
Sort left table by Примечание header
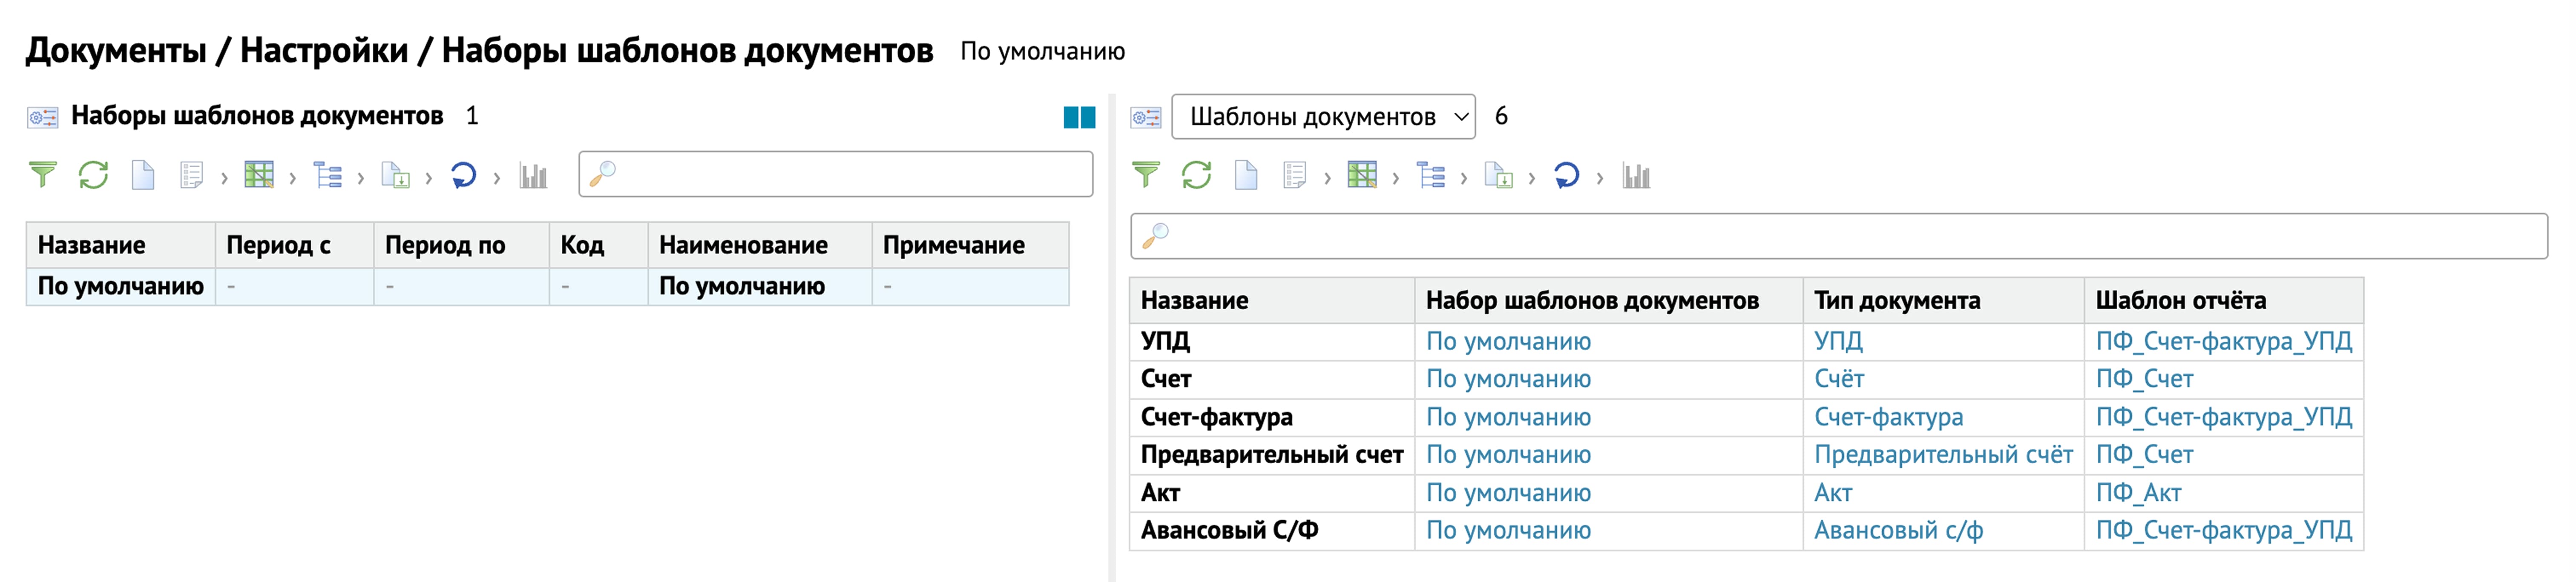coord(970,245)
